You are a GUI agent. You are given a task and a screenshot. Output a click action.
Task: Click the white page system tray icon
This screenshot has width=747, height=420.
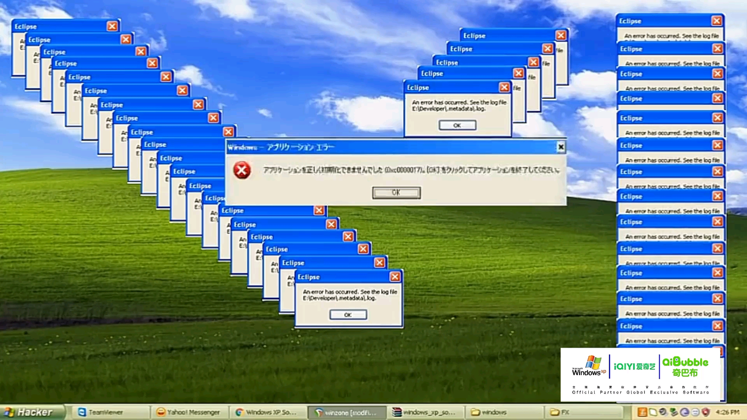tap(653, 412)
